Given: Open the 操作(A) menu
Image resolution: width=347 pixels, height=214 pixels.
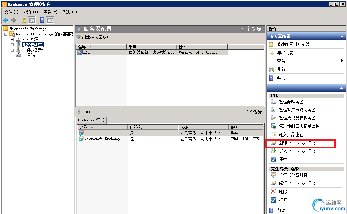Looking at the screenshot, I should [x=31, y=12].
